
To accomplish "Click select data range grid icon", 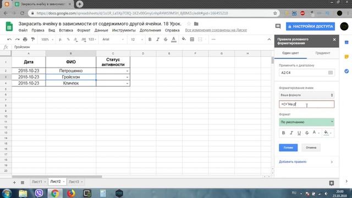I will 331,73.
